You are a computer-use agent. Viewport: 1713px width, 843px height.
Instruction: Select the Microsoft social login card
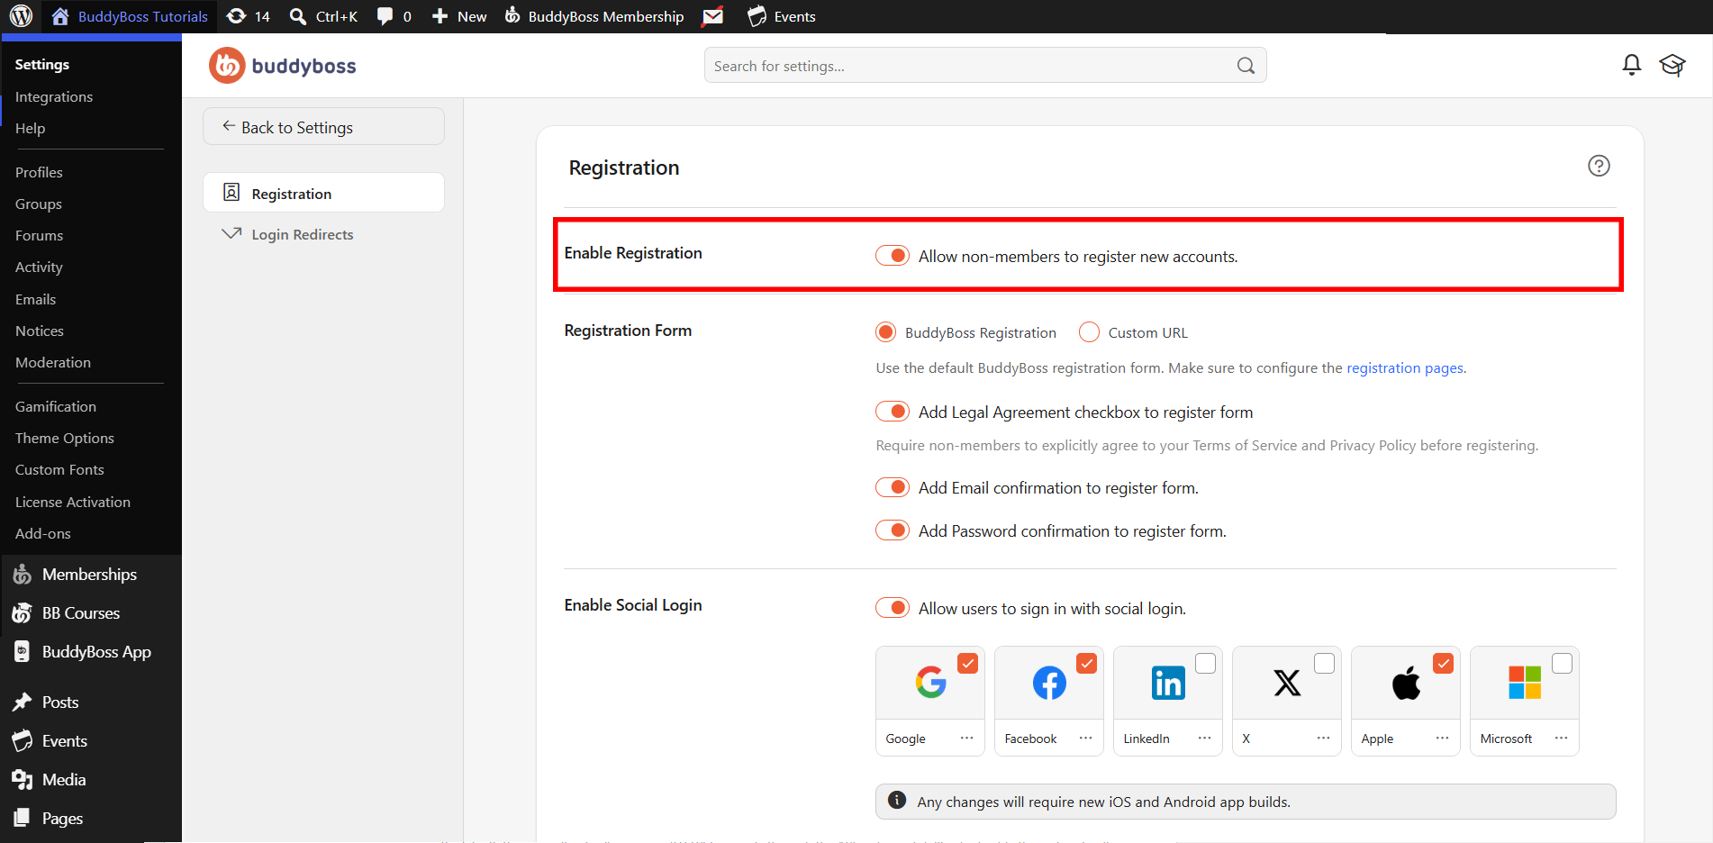[1525, 701]
